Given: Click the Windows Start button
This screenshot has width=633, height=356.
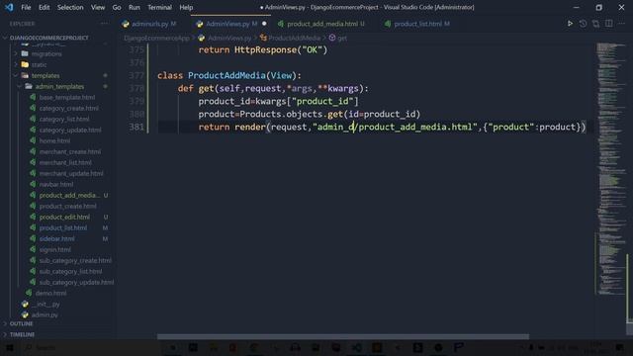Looking at the screenshot, I should (x=9, y=347).
